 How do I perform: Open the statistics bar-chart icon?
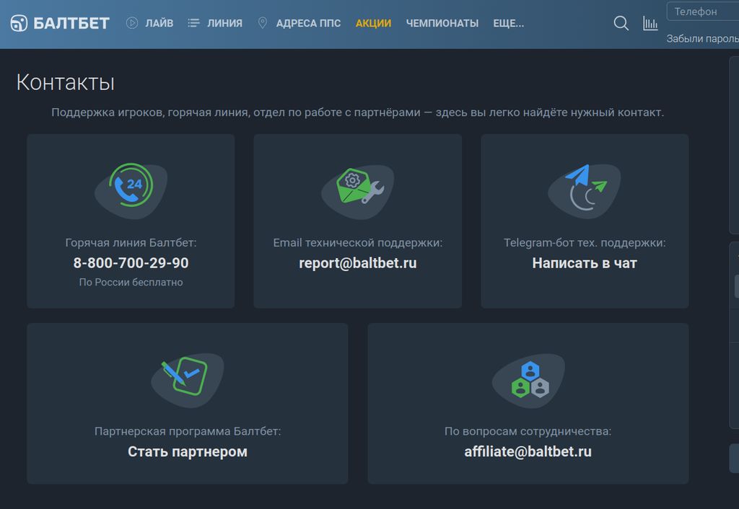click(x=650, y=23)
